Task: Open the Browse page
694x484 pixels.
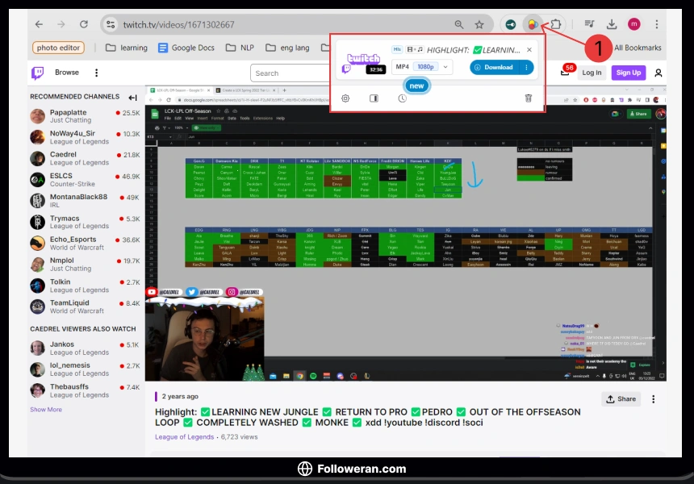Action: (67, 73)
